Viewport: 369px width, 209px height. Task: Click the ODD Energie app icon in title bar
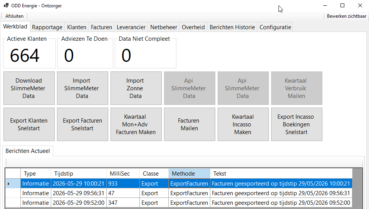coord(6,5)
